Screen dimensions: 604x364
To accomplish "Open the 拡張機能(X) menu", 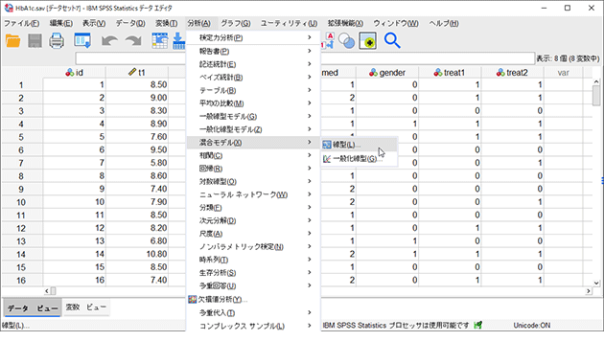I will (345, 24).
